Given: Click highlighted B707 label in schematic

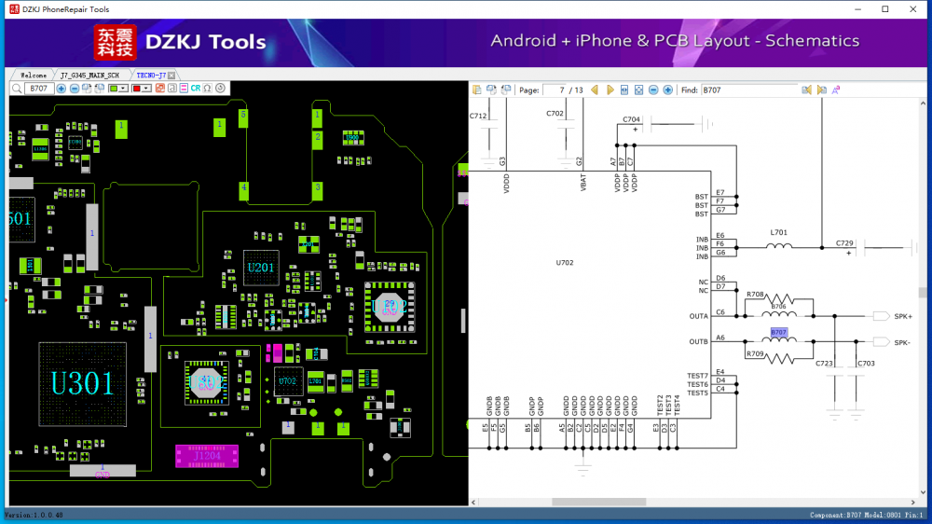Looking at the screenshot, I should pyautogui.click(x=778, y=333).
